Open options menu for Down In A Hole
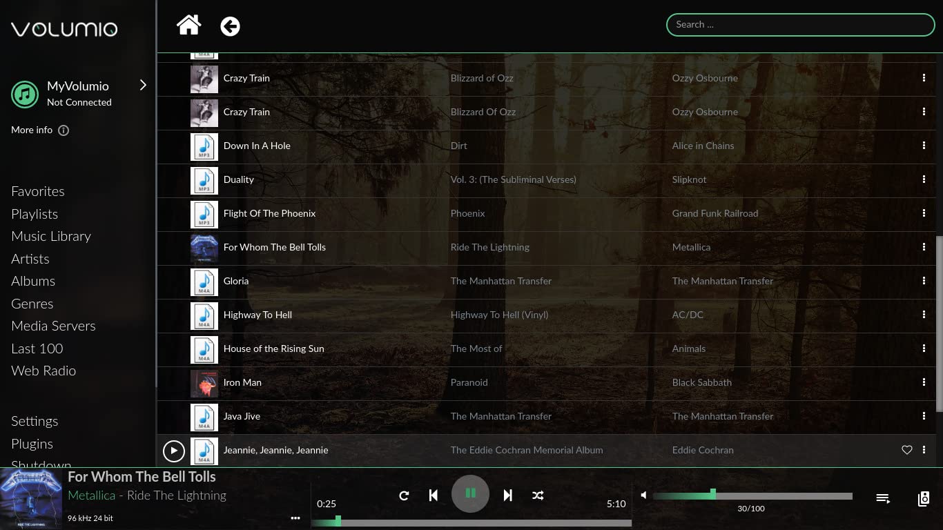This screenshot has width=943, height=530. click(x=924, y=146)
